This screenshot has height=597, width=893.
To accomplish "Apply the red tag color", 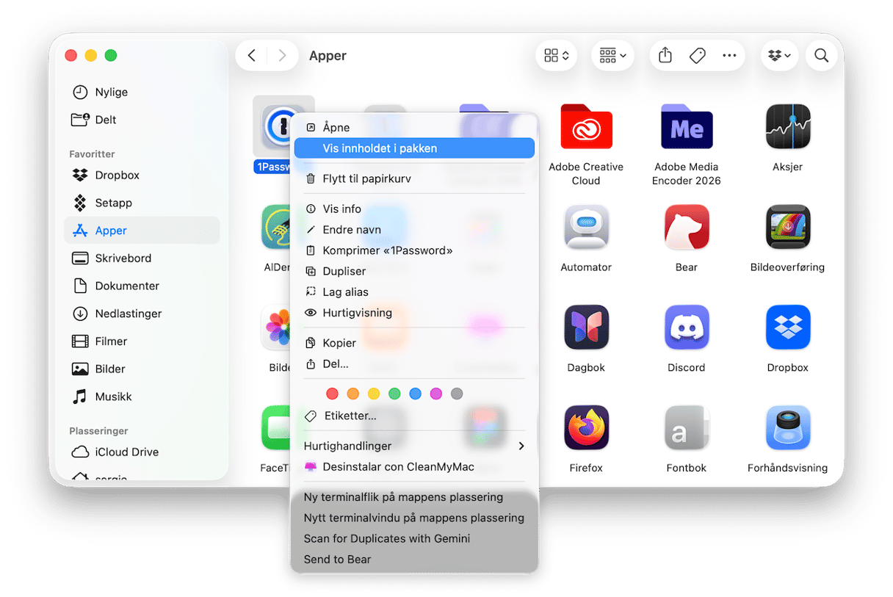I will [x=332, y=394].
